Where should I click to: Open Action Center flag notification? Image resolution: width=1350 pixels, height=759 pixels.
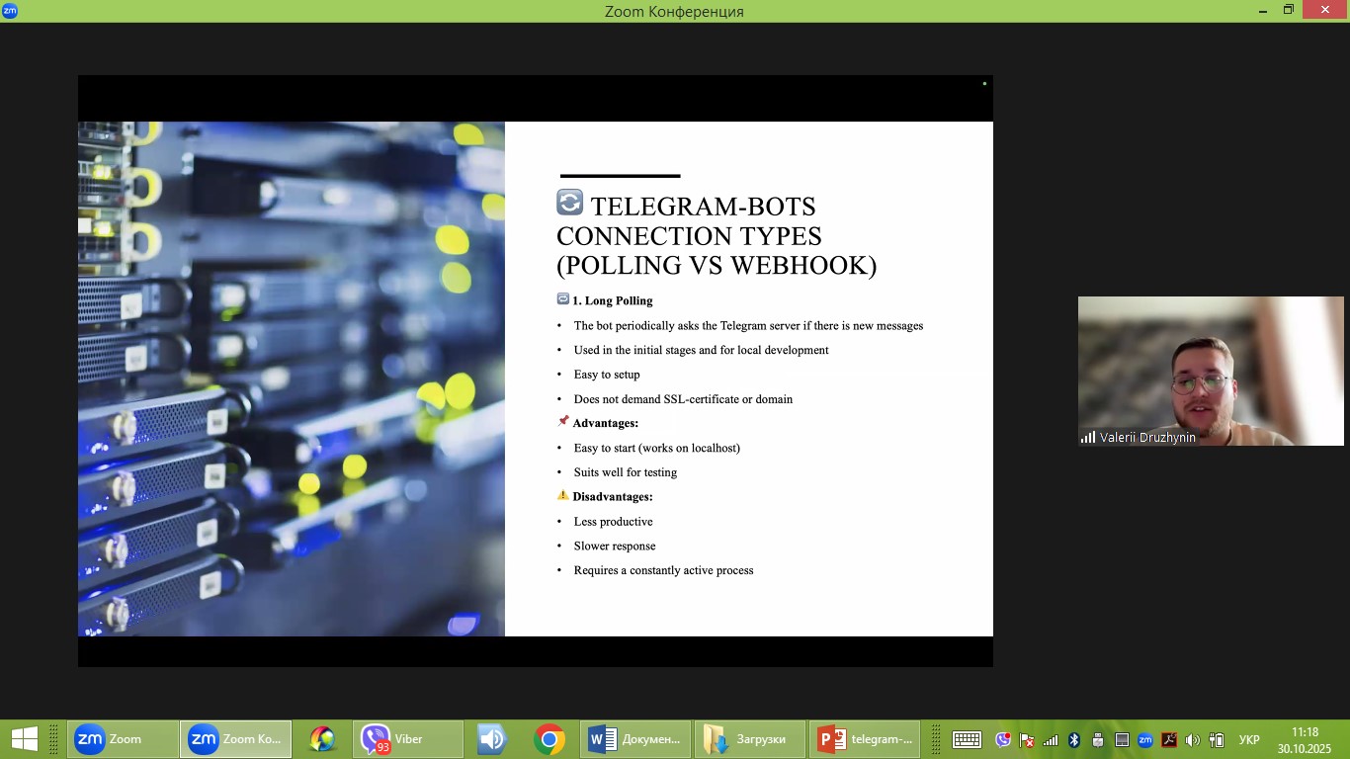[x=1027, y=740]
